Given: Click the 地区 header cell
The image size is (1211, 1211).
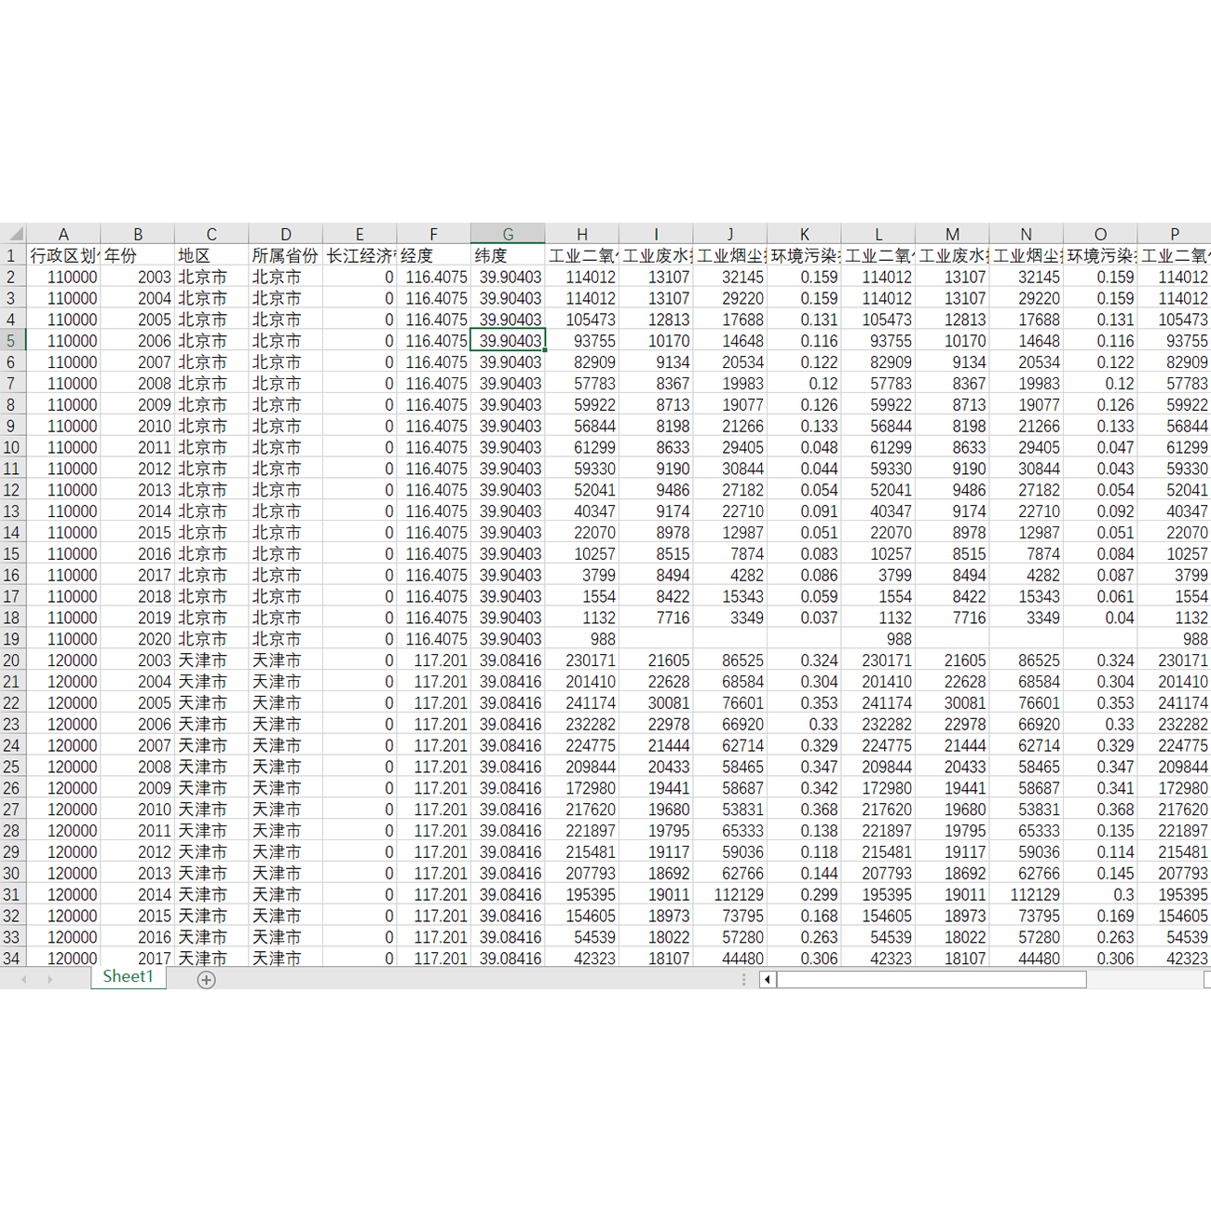Looking at the screenshot, I should [211, 255].
